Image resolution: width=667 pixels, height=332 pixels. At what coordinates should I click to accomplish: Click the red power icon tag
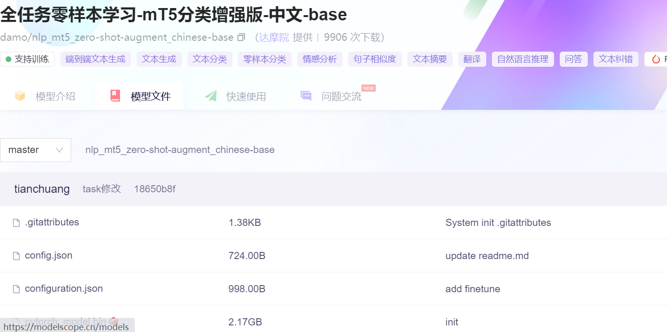tap(656, 59)
